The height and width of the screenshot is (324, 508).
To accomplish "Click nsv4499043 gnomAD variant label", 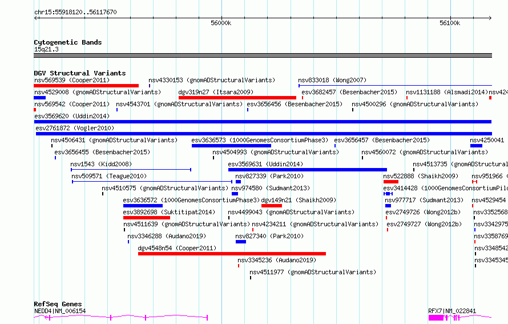I will click(x=291, y=212).
